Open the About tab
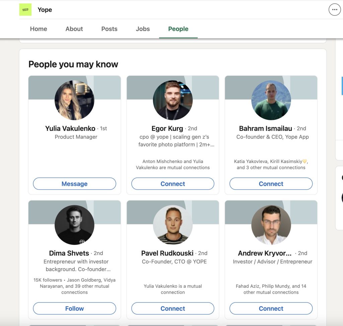This screenshot has width=343, height=326. click(x=74, y=29)
